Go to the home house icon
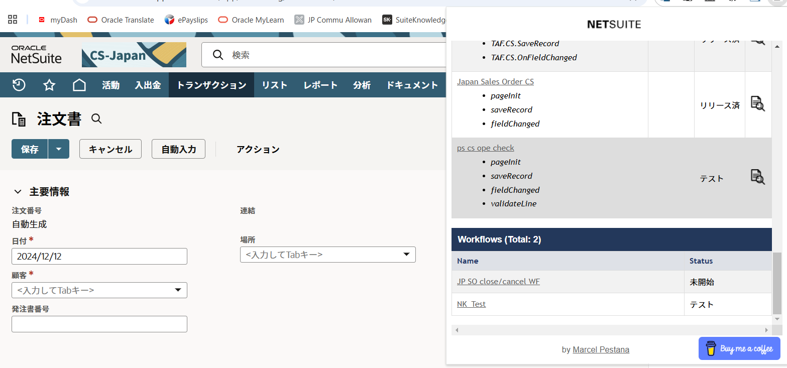787x368 pixels. (79, 85)
